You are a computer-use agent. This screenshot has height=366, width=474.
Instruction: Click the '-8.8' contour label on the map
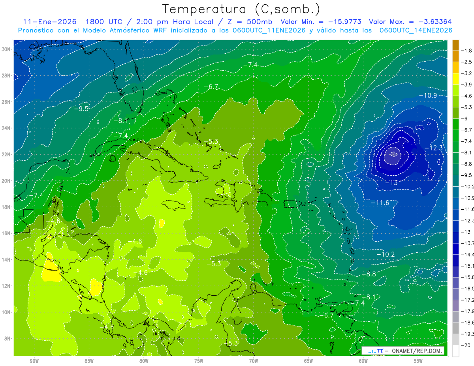(x=369, y=274)
